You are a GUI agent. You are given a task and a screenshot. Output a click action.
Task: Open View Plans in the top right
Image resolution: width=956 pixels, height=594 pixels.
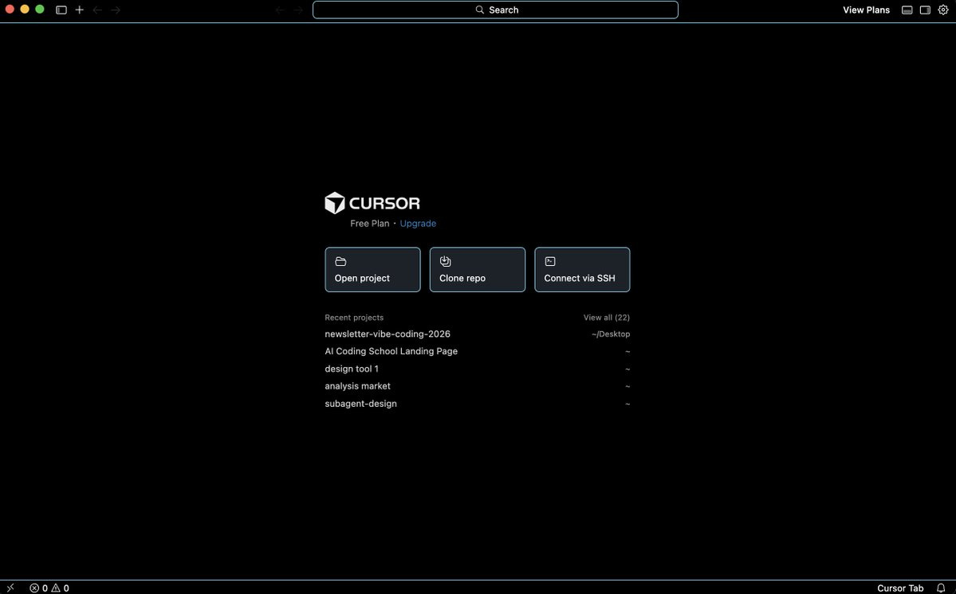(866, 10)
